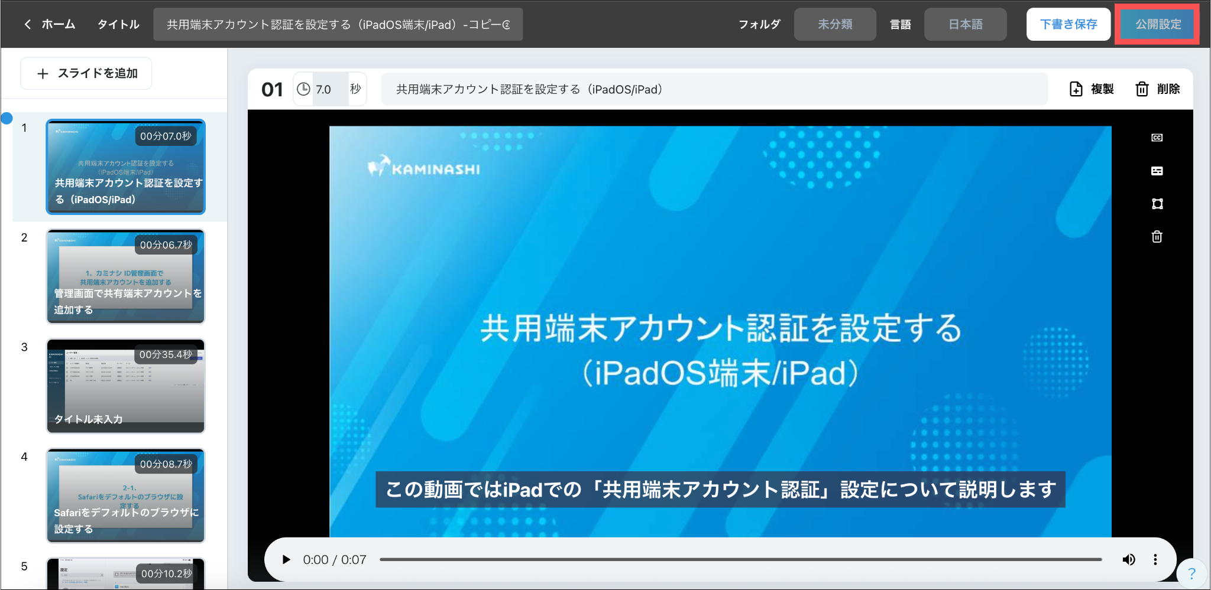Click the 00分35.4秒 duration badge
The width and height of the screenshot is (1211, 590).
click(166, 354)
